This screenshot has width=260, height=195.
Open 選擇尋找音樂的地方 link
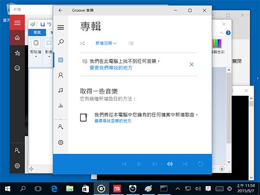113,121
